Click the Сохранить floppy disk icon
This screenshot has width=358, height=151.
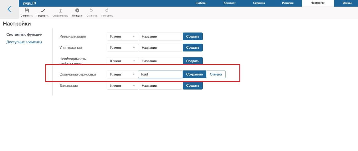click(27, 11)
